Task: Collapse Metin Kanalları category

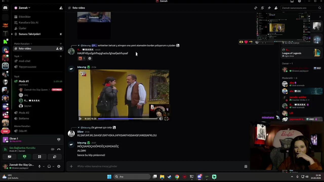Action: coord(23,44)
